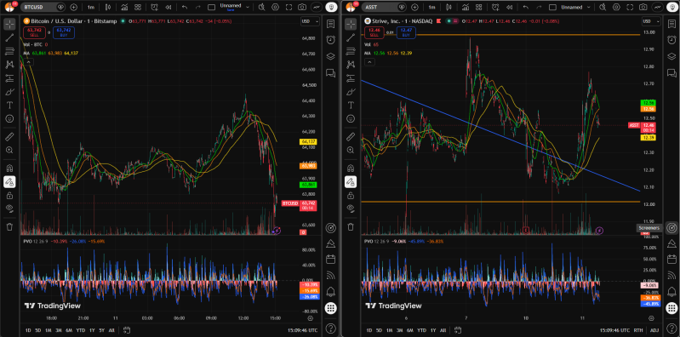The height and width of the screenshot is (337, 680).
Task: Toggle lock all drawings in ASST window
Action: (x=351, y=195)
